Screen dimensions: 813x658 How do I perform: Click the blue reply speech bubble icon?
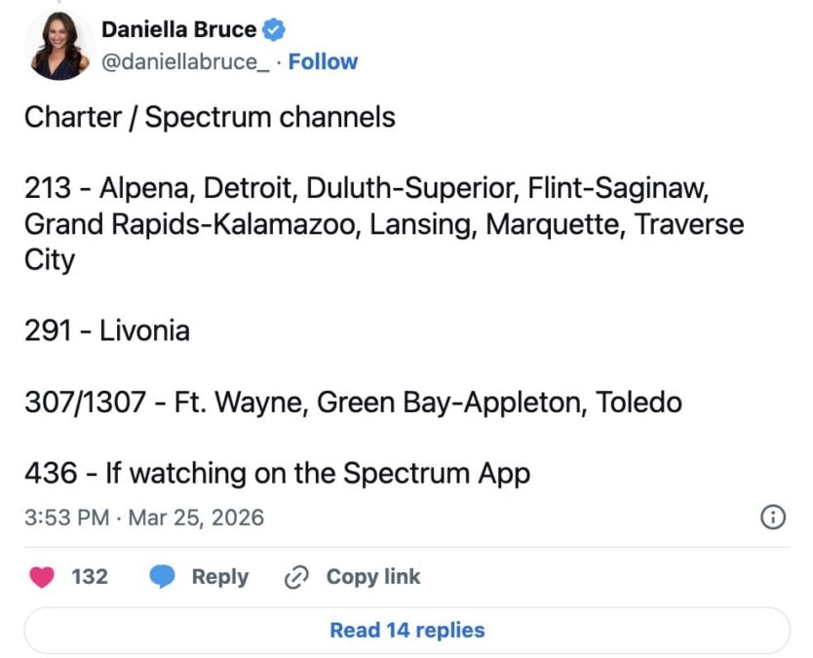pyautogui.click(x=162, y=577)
